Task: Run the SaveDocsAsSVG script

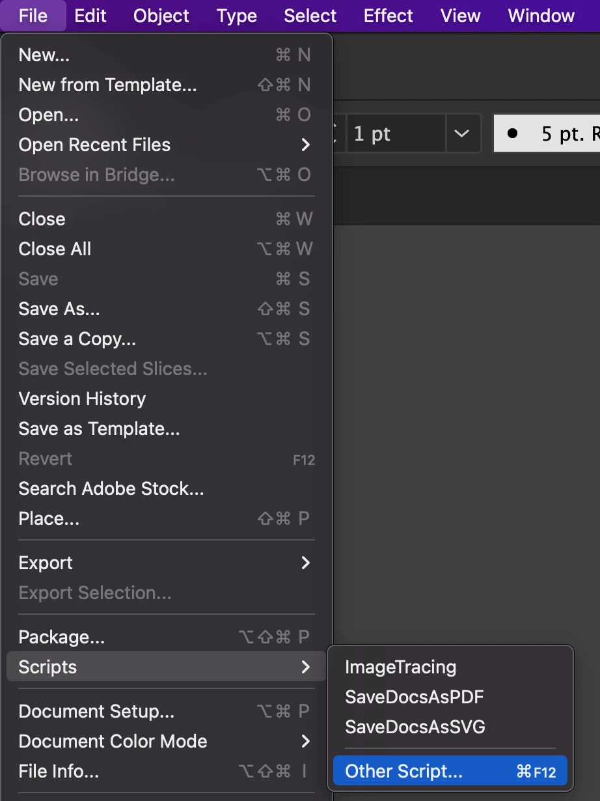Action: coord(415,727)
